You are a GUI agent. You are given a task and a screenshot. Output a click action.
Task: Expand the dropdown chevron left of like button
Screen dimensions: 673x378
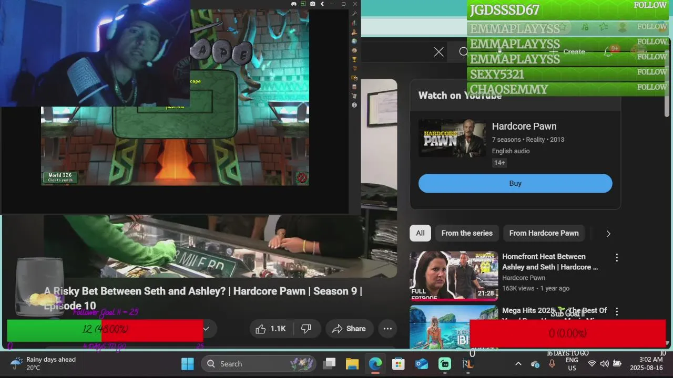coord(206,329)
